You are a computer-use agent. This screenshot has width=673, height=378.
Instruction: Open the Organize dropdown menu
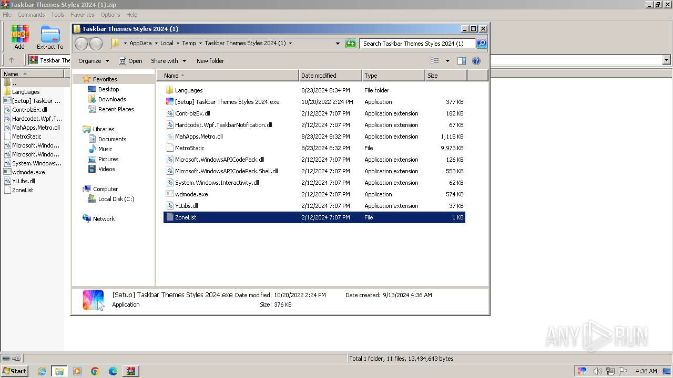tap(94, 61)
